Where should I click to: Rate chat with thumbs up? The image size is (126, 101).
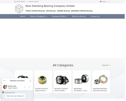coord(25,87)
